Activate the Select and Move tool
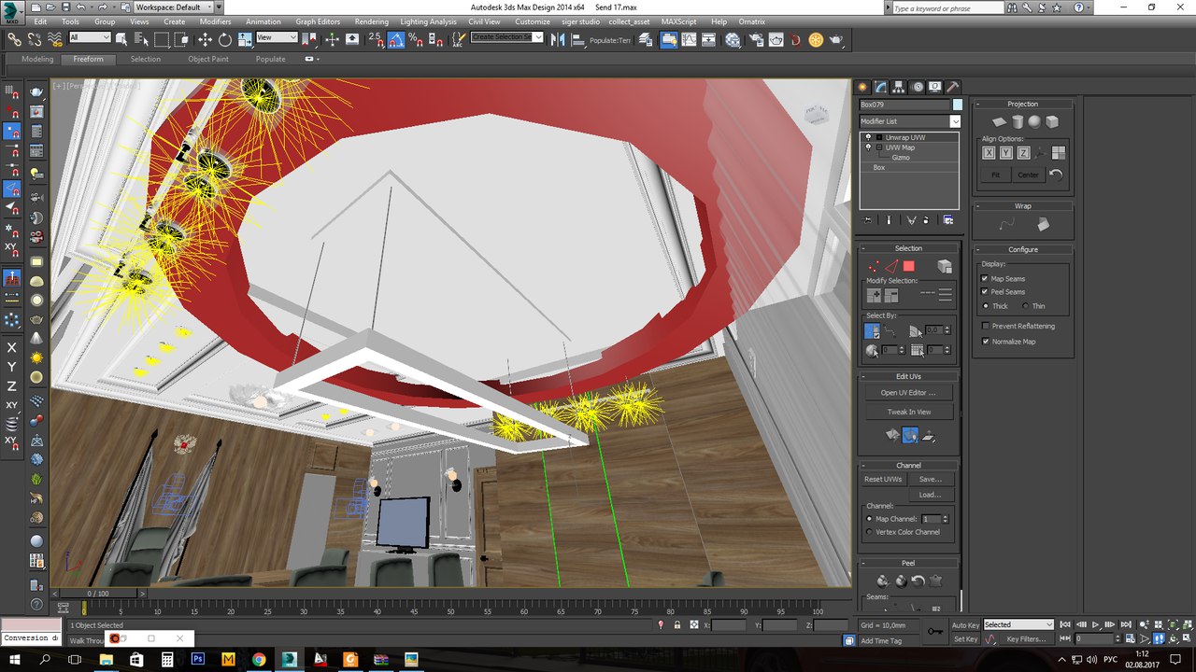The height and width of the screenshot is (672, 1196). (x=205, y=39)
